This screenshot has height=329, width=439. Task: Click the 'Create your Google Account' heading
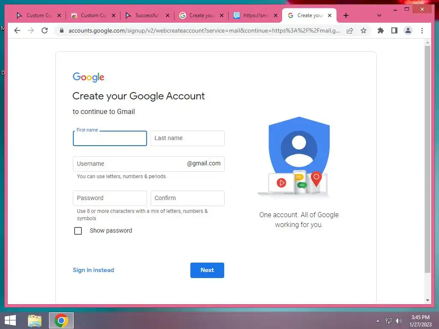tap(138, 96)
